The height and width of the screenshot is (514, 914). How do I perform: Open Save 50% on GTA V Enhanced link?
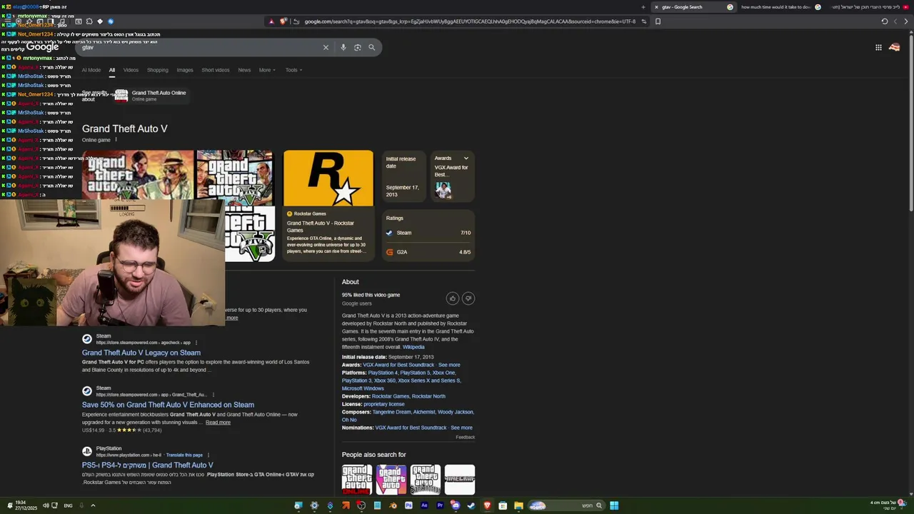point(168,405)
